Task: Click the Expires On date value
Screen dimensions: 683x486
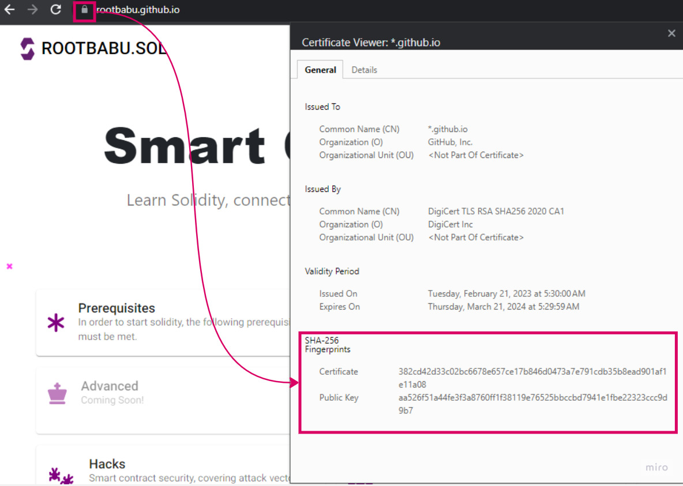Action: point(503,307)
